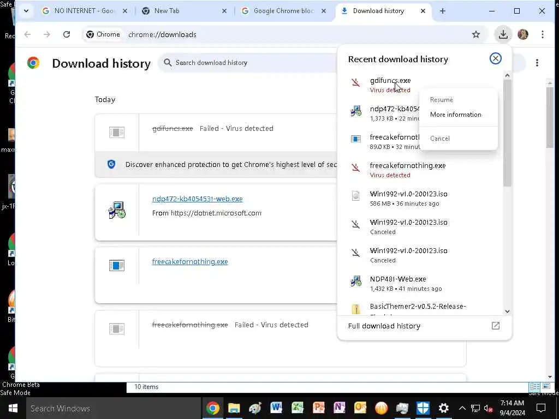Open the notification center icon
559x419 pixels.
(541, 408)
